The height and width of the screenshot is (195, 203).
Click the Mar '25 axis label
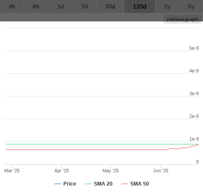tap(12, 171)
